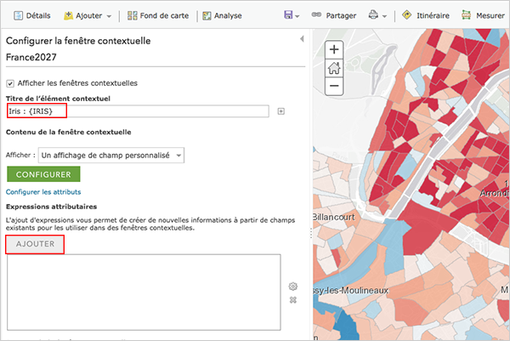This screenshot has height=341, width=510.
Task: Delete expression with the X icon
Action: point(293,300)
